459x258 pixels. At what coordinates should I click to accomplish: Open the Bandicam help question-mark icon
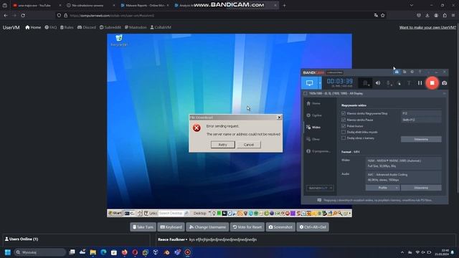point(420,72)
